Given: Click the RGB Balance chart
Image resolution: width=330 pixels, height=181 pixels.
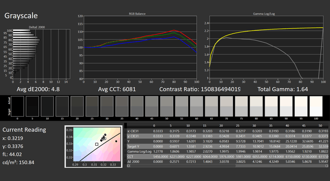Looking at the screenshot, I should [140, 47].
